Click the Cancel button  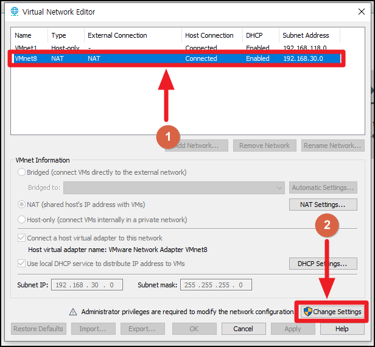click(x=244, y=329)
